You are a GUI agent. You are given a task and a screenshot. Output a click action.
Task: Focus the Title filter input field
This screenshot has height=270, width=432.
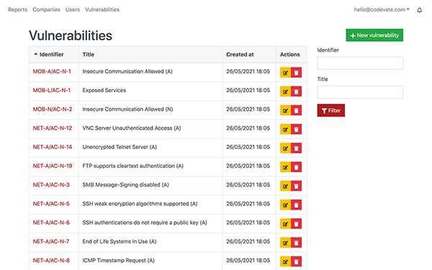point(360,92)
